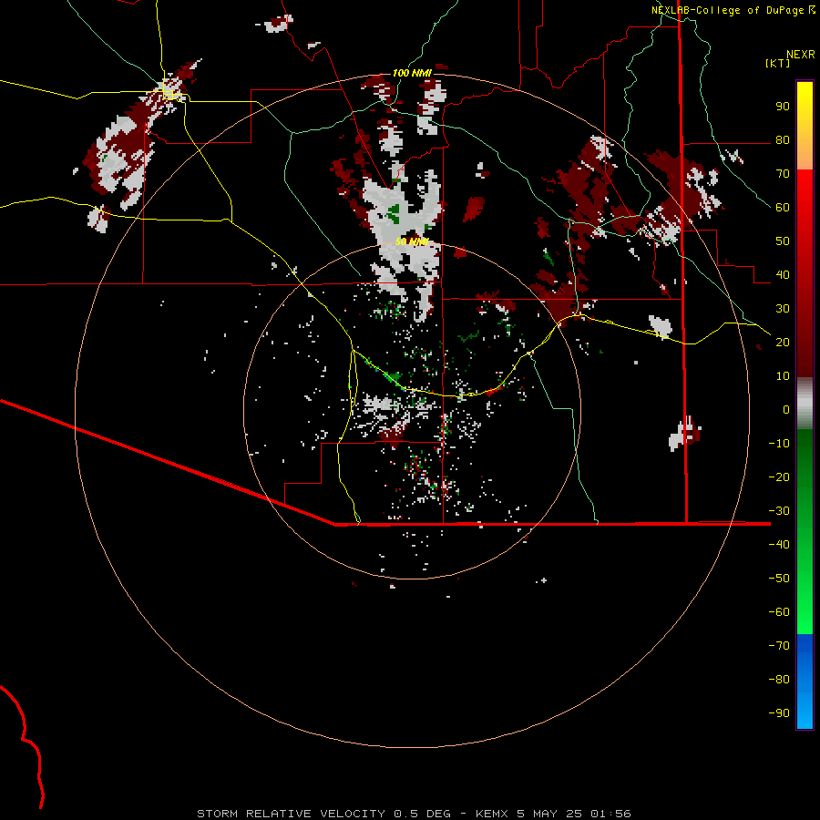
Task: Click the [KT] units label
Action: coord(778,63)
